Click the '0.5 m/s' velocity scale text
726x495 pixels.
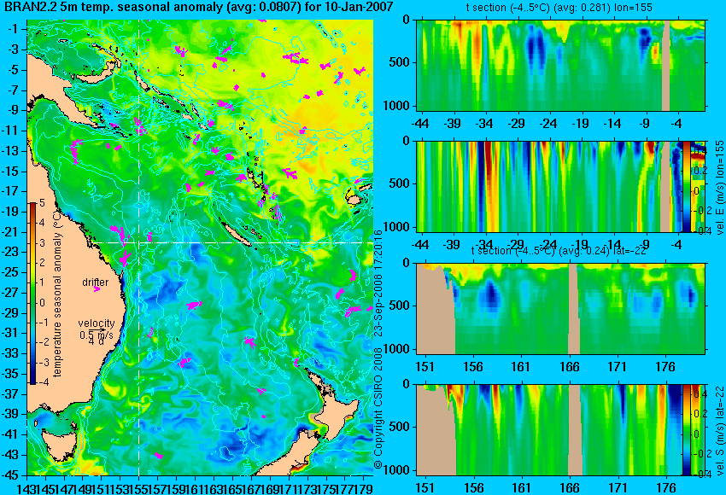click(97, 334)
